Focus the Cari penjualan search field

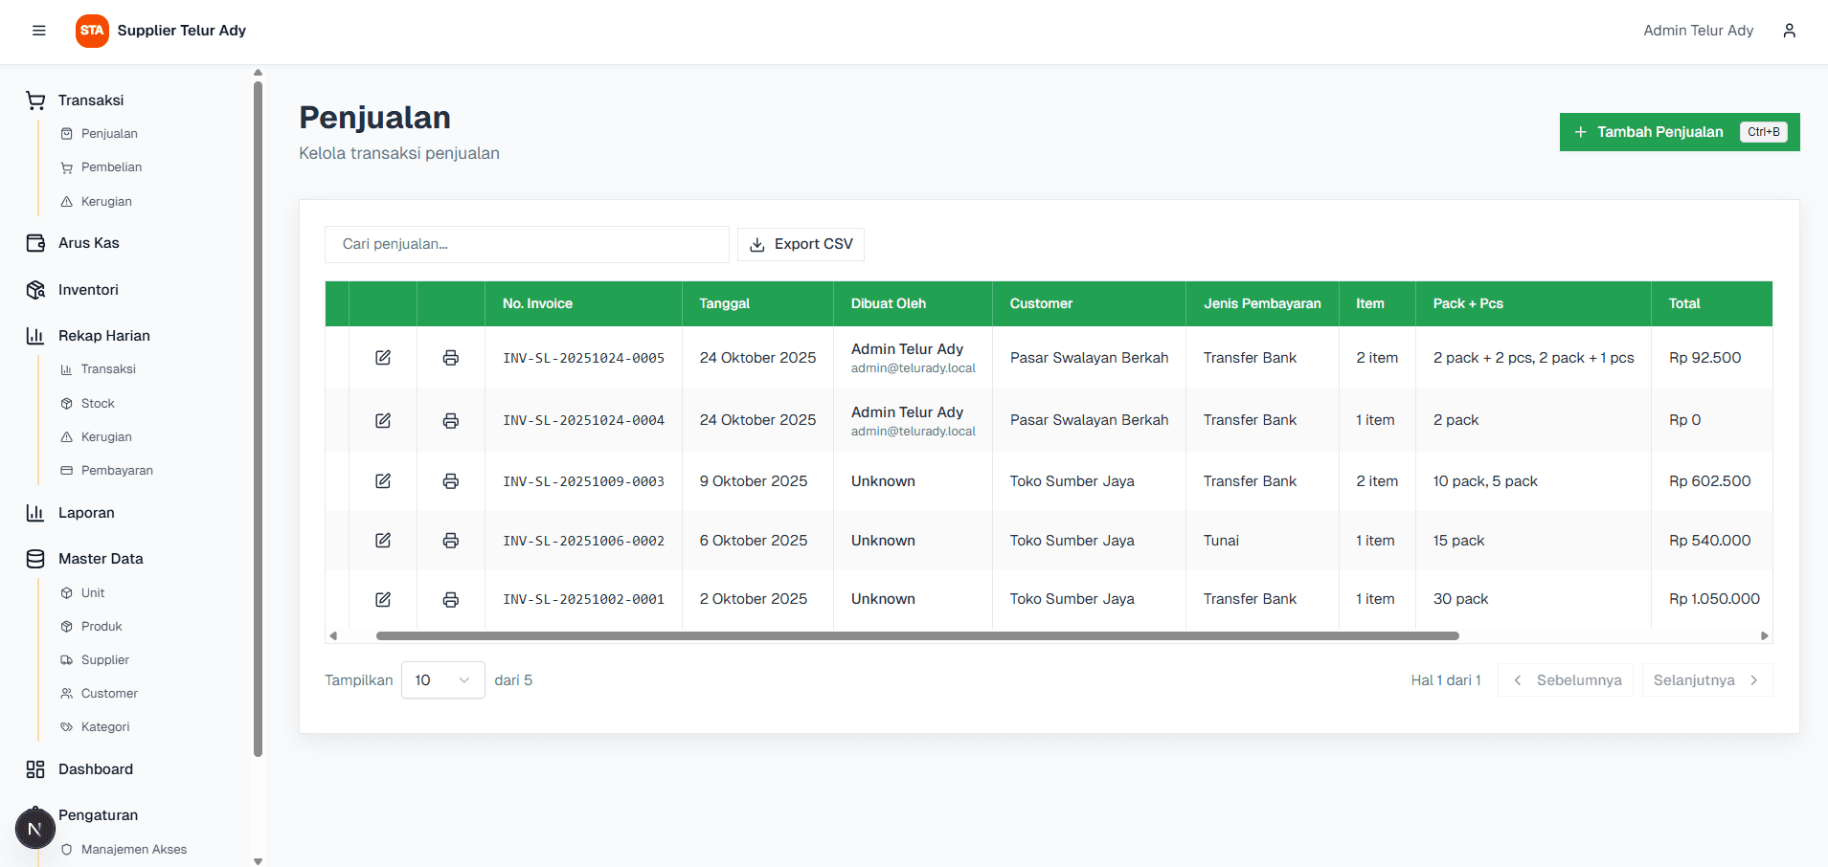[527, 245]
